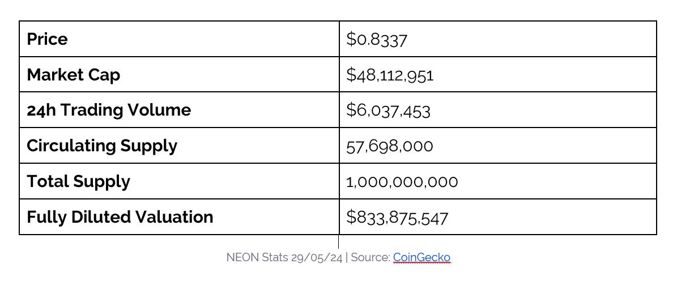Click the word Source in caption
Viewport: 677px width, 306px height.
tap(371, 258)
